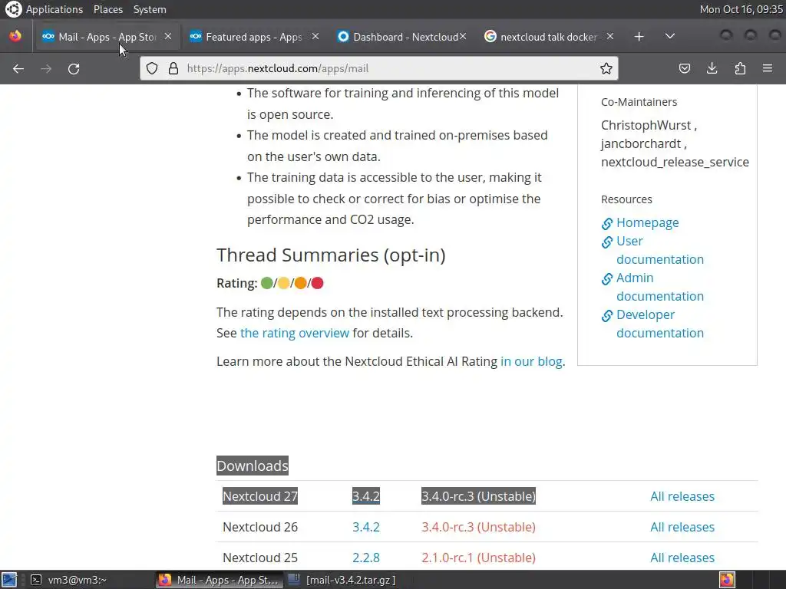Open mail-v3.4.2.tar.gz window in taskbar
Viewport: 786px width, 589px height.
pyautogui.click(x=342, y=580)
